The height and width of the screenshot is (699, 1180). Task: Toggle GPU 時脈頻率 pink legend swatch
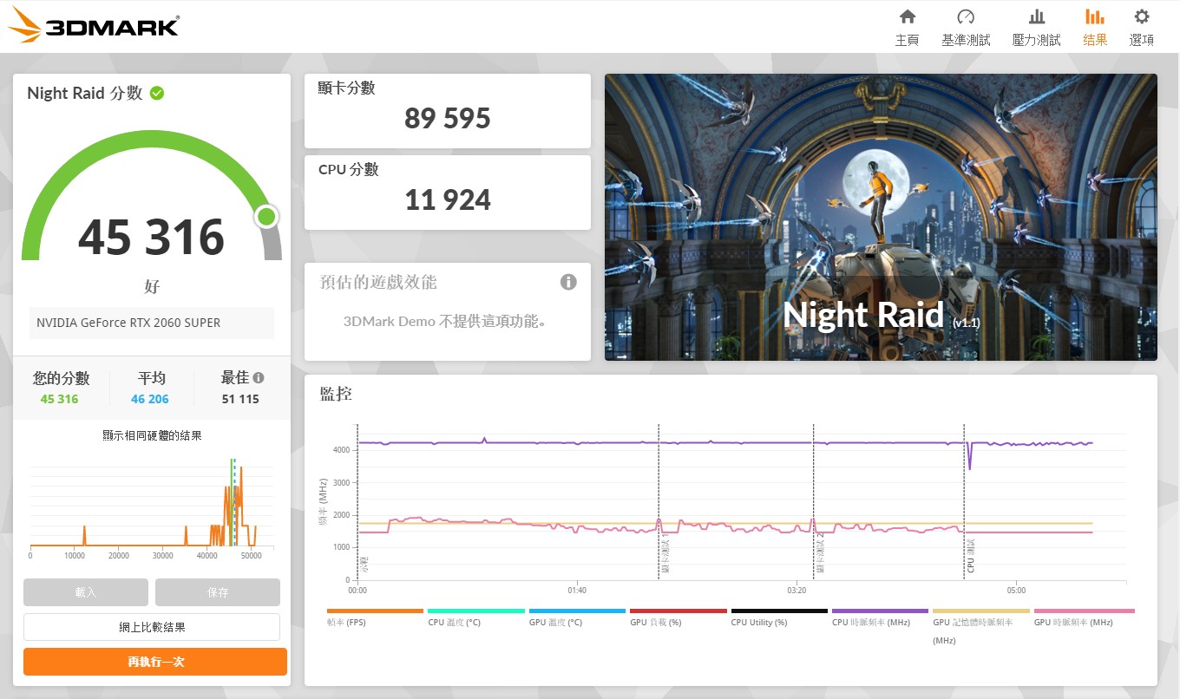(1085, 611)
